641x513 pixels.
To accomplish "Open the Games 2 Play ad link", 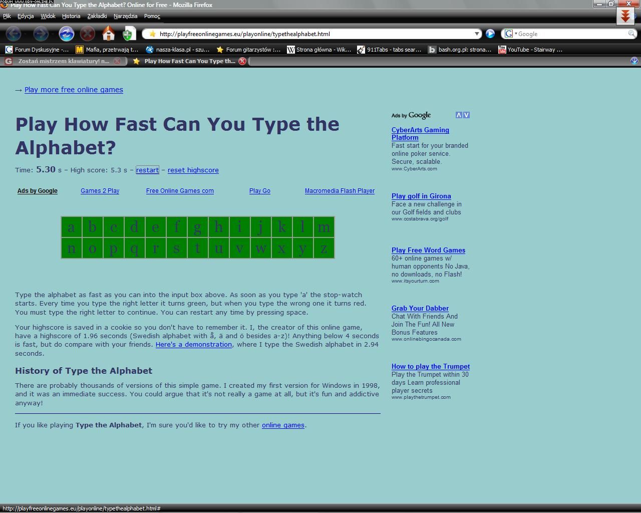I will pyautogui.click(x=100, y=191).
